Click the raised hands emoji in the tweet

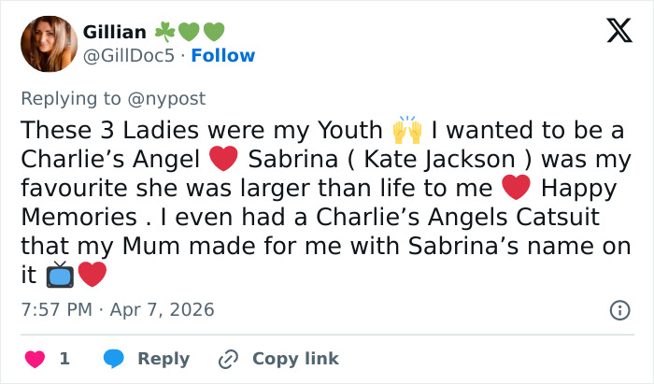click(x=407, y=129)
